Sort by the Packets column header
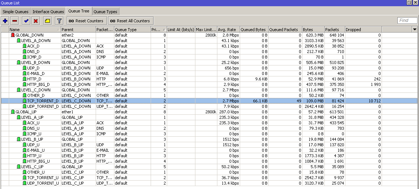419x189 pixels. point(335,30)
